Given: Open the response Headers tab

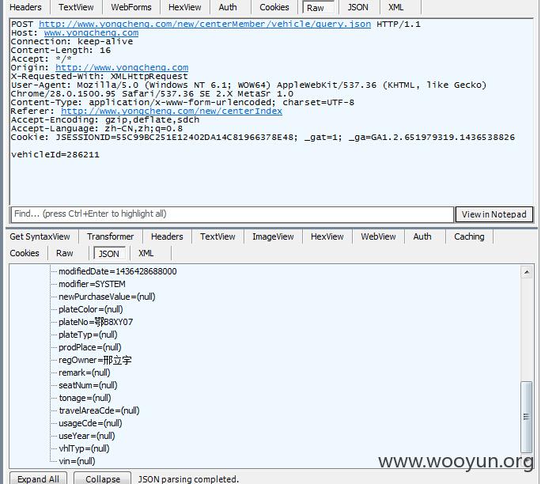Looking at the screenshot, I should (167, 236).
